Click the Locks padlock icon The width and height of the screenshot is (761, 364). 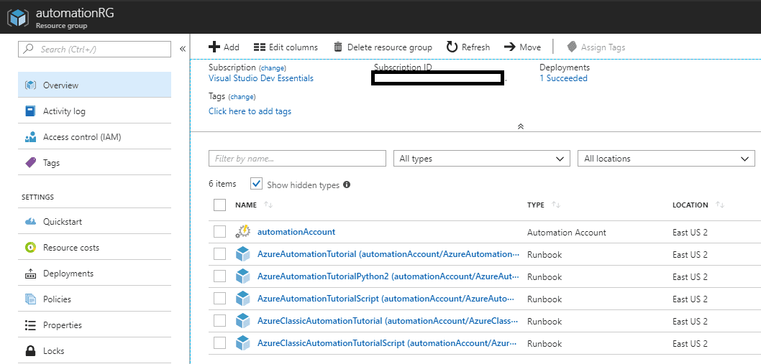point(31,351)
